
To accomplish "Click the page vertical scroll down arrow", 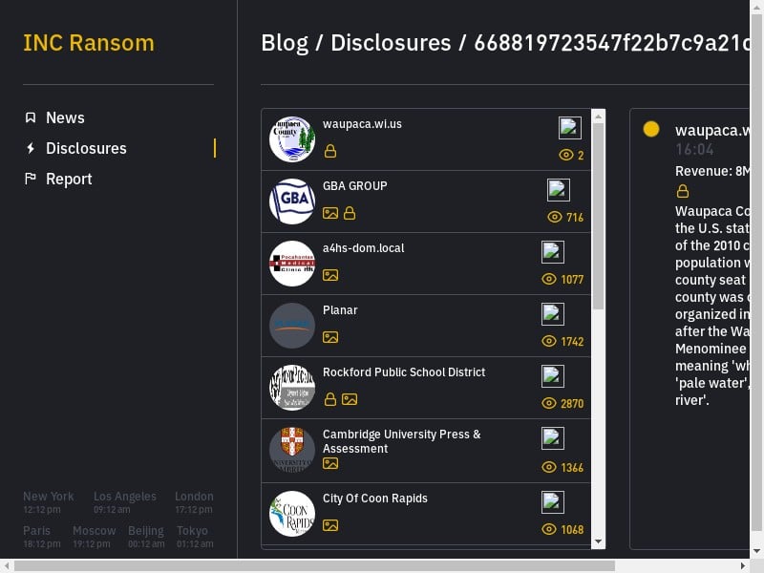I will pyautogui.click(x=756, y=552).
